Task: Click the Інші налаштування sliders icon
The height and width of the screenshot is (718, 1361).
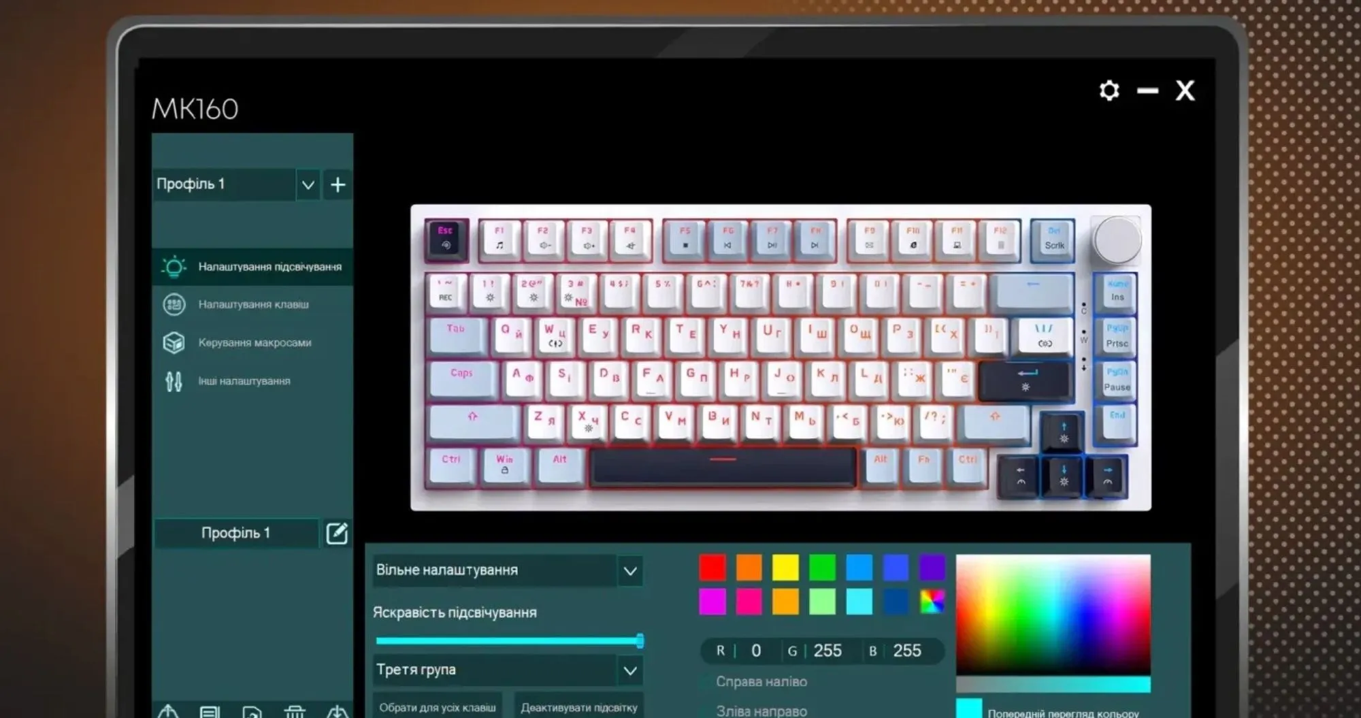Action: (174, 381)
